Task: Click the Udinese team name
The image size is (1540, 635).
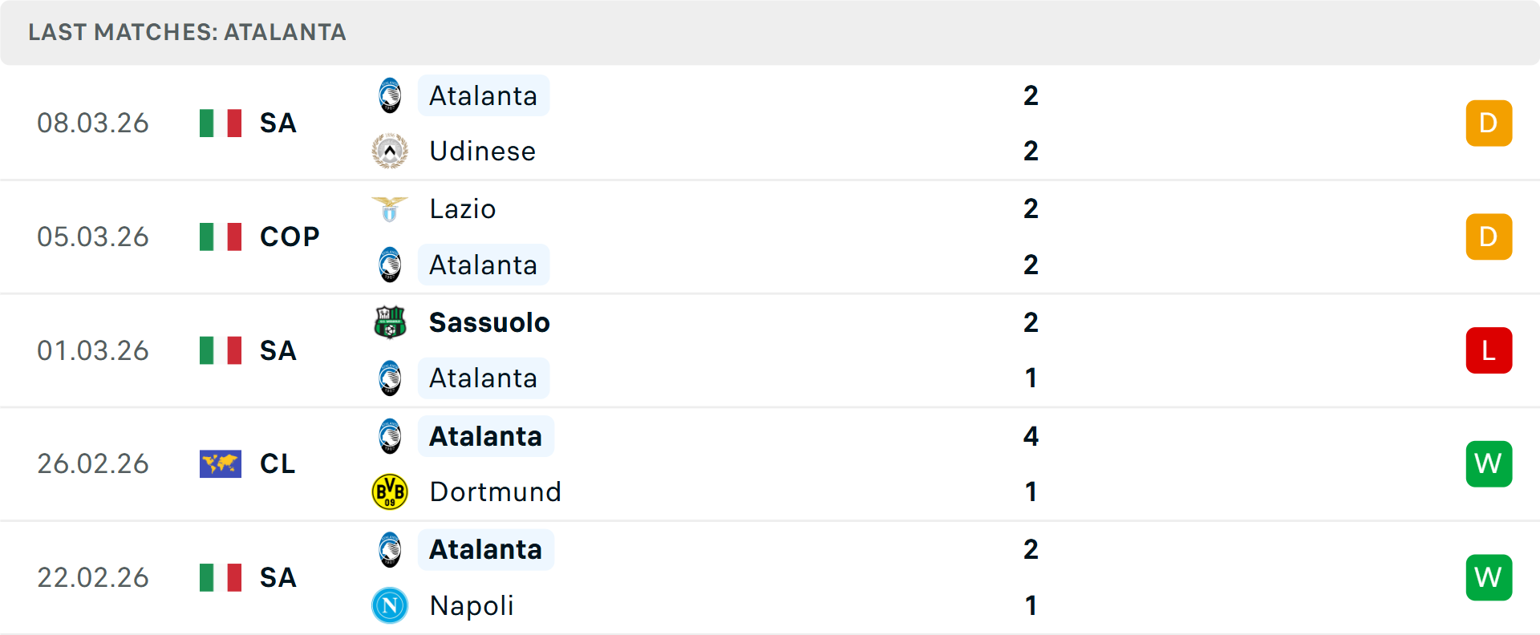Action: click(481, 151)
